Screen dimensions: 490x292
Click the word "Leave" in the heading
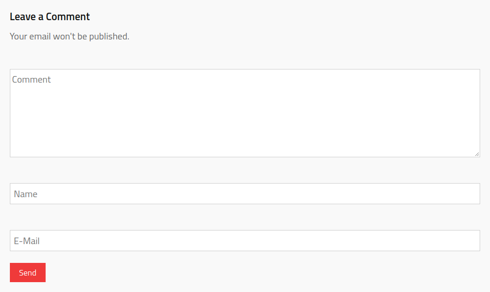coord(23,17)
